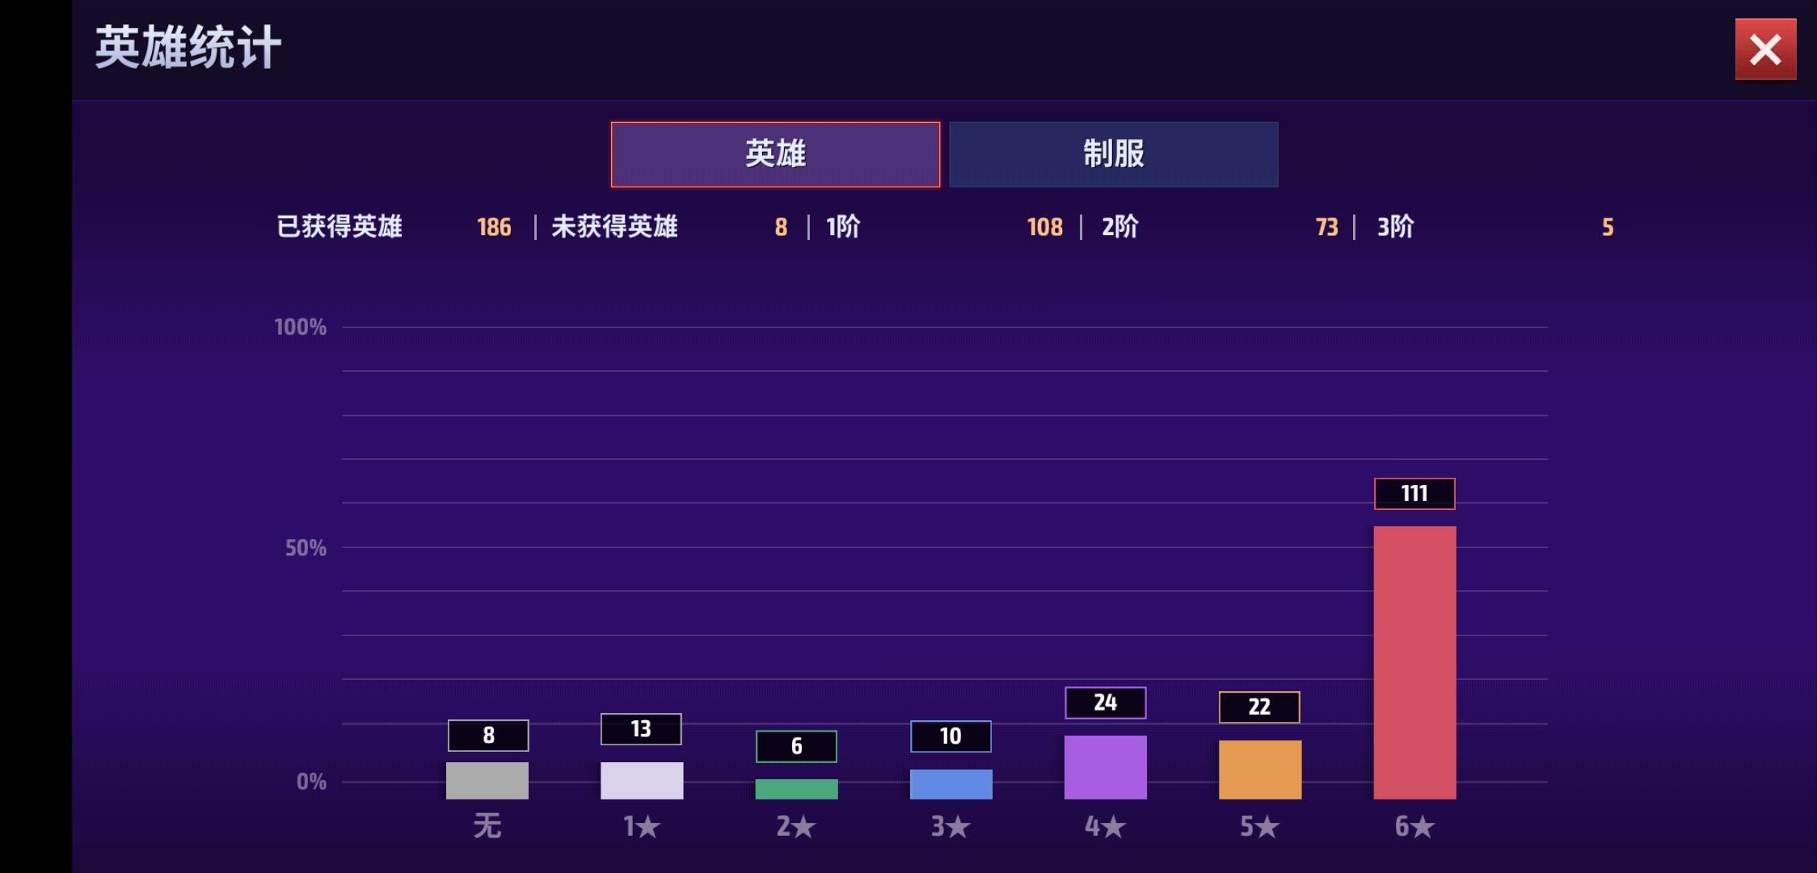Tap the 111 count label
Image resolution: width=1817 pixels, height=873 pixels.
click(1414, 494)
